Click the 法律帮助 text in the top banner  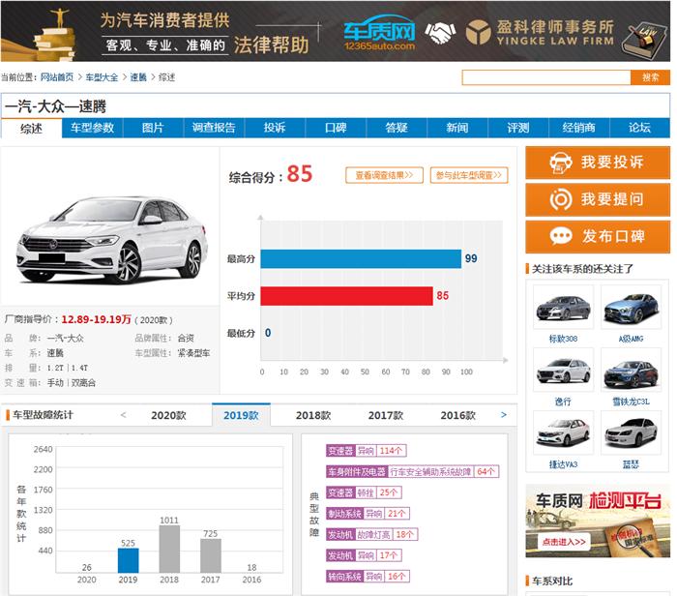coord(271,45)
